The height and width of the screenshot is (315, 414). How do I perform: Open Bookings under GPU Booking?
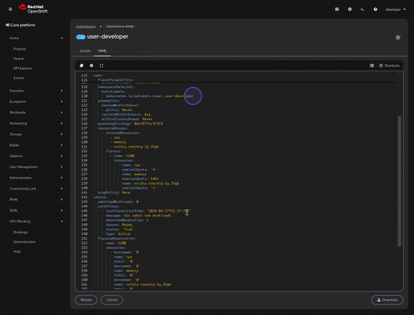click(20, 232)
